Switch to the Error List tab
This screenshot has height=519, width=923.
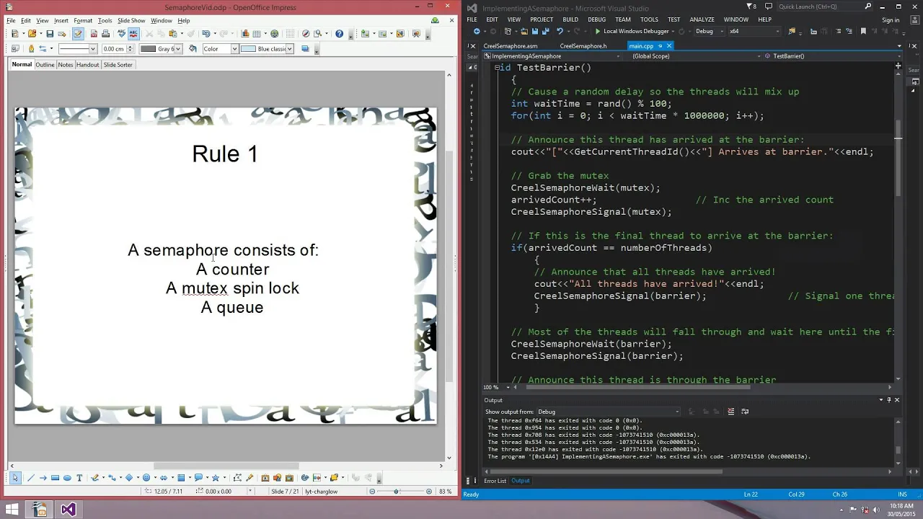click(495, 481)
